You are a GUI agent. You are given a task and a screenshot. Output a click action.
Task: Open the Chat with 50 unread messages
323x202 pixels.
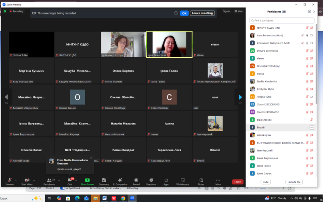pyautogui.click(x=70, y=181)
